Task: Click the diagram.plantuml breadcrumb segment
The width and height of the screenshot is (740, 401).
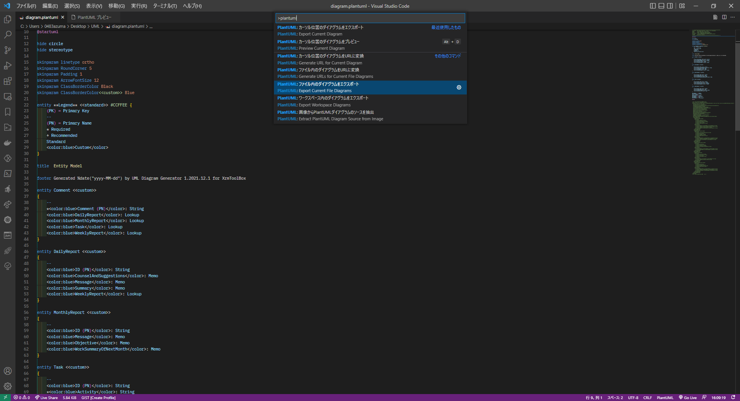Action: pyautogui.click(x=128, y=27)
